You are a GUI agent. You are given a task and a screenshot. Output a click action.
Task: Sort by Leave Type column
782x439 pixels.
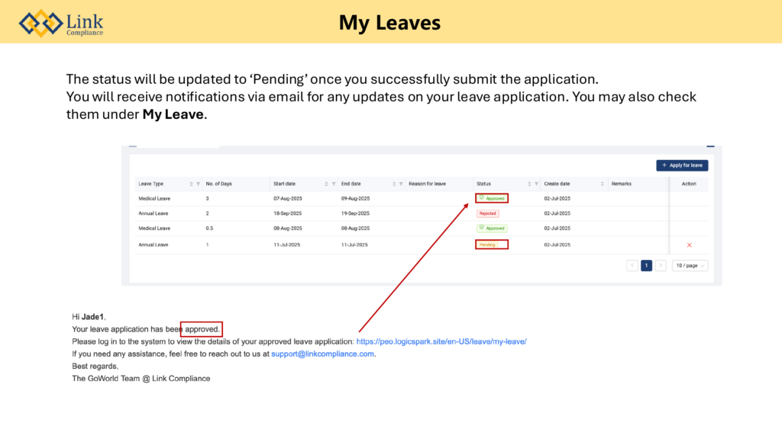[x=191, y=184]
